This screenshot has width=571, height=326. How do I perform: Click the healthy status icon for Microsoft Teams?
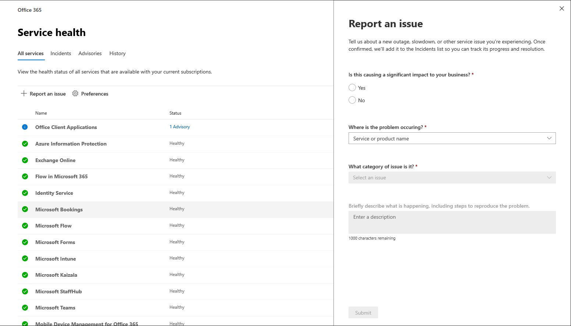25,308
